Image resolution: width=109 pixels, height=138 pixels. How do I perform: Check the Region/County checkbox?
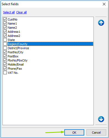click(5, 44)
